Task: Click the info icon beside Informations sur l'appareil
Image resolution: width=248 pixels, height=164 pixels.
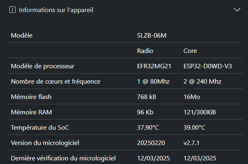Action: point(13,10)
